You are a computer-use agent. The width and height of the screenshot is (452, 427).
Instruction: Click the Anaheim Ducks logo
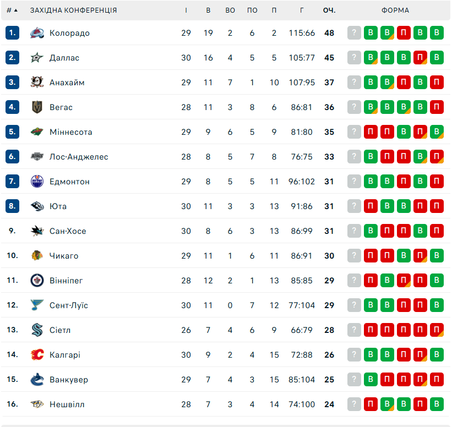click(x=37, y=83)
